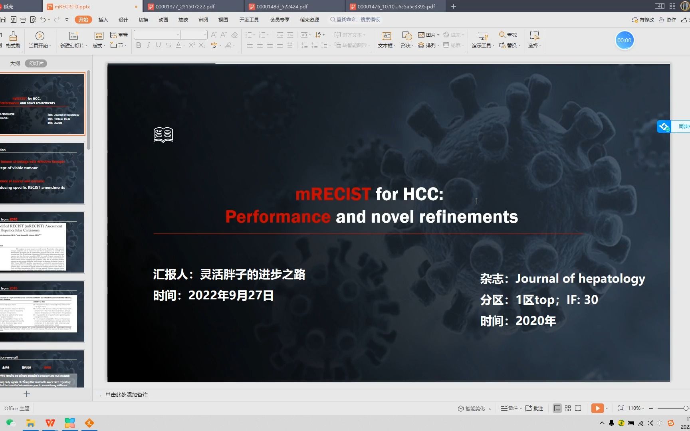Open the Review (审阅) ribbon tab
This screenshot has height=431, width=690.
(x=203, y=20)
